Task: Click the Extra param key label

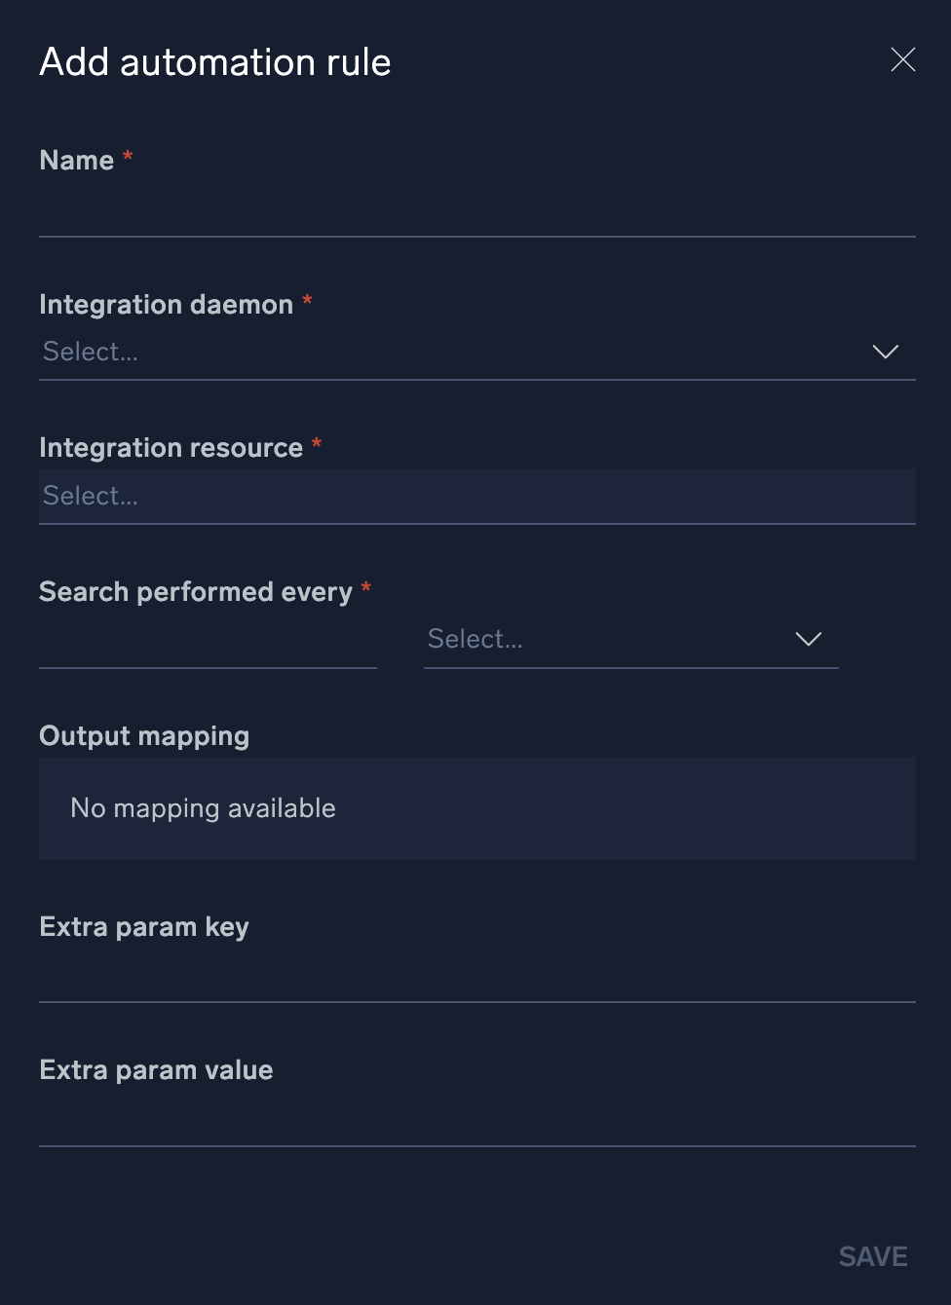Action: coord(144,927)
